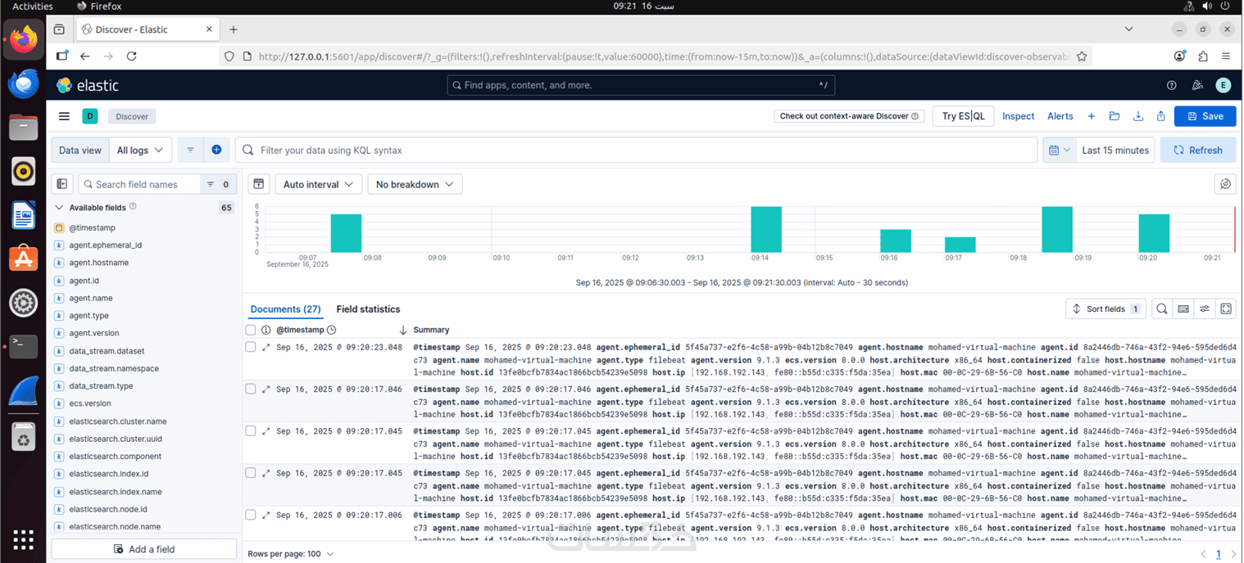1244x563 pixels.
Task: Click the Refresh button
Action: pos(1197,150)
